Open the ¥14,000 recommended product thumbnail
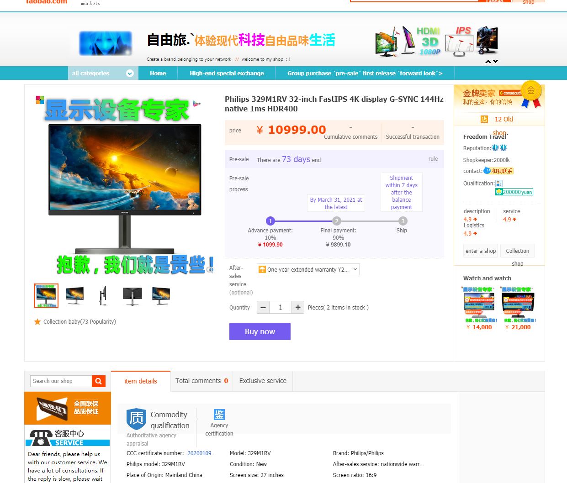The height and width of the screenshot is (483, 567). coord(479,304)
